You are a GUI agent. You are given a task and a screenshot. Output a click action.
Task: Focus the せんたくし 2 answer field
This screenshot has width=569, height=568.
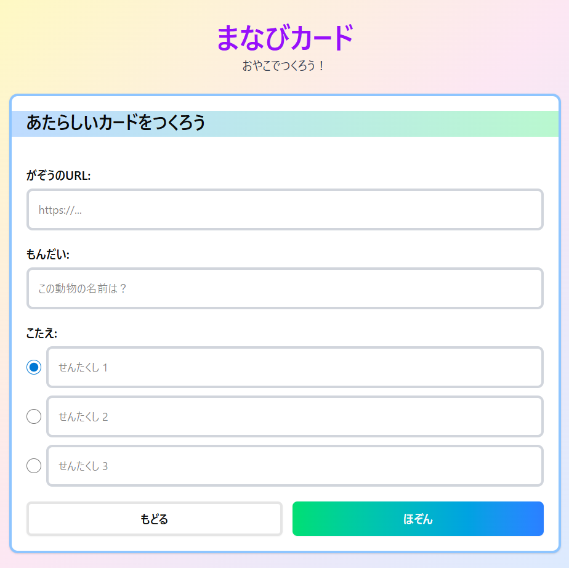[x=294, y=416]
